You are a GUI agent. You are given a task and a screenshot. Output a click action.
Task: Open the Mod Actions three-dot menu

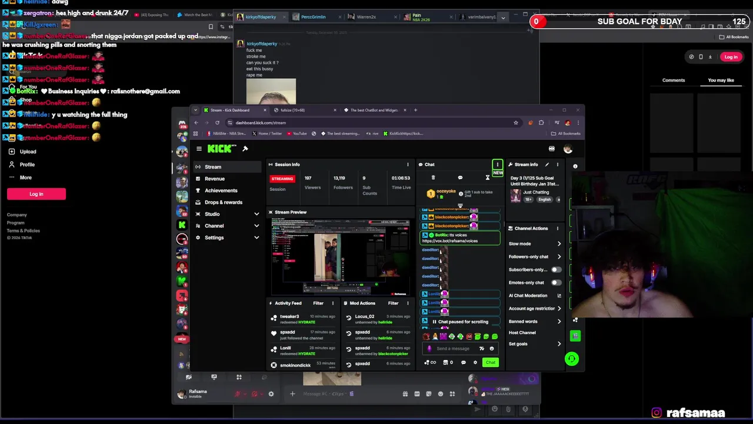point(408,303)
